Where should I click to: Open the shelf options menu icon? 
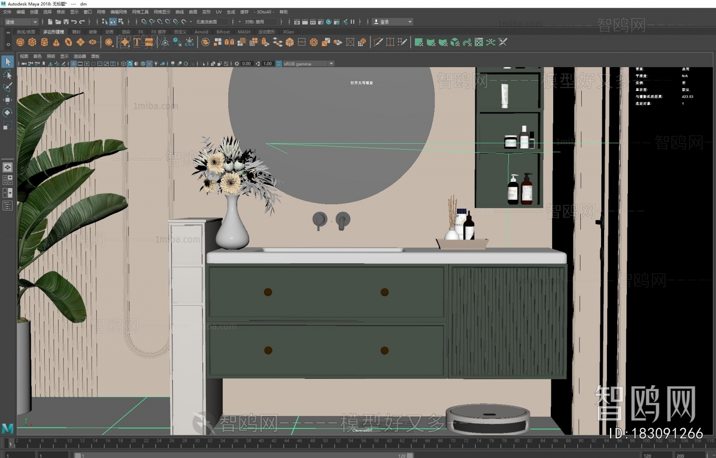pos(8,44)
